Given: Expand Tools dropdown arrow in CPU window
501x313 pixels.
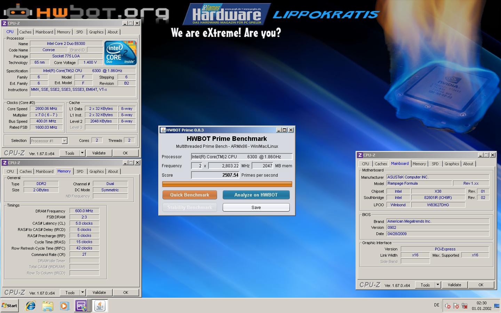Looking at the screenshot, I should point(82,153).
